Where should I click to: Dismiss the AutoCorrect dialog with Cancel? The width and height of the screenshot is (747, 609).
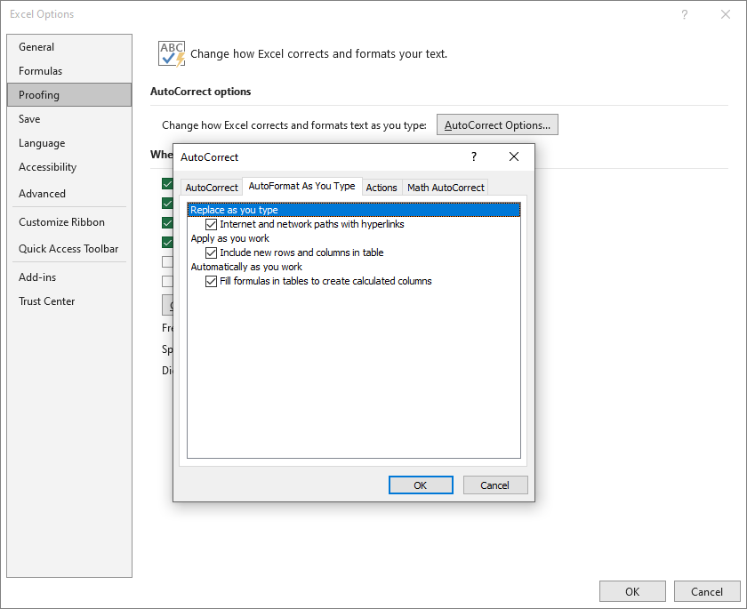495,485
